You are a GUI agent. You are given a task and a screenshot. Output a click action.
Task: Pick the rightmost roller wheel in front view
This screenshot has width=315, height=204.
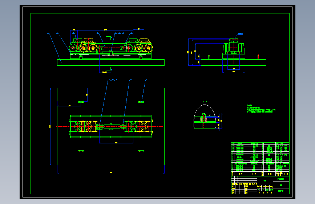(x=149, y=48)
